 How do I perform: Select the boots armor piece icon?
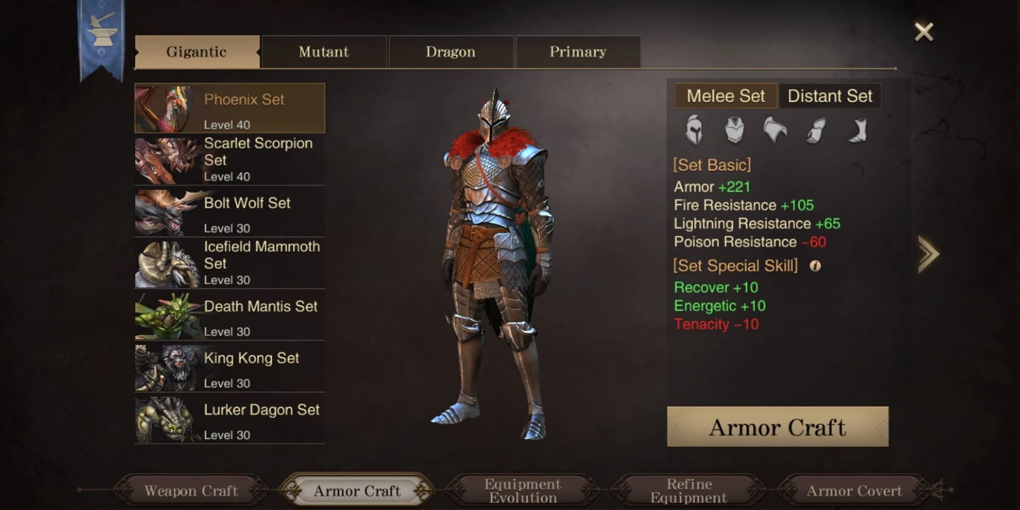coord(858,130)
